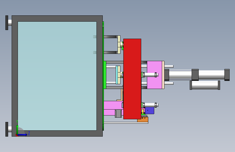Select the light blue glass panel
This screenshot has height=152, width=235.
pyautogui.click(x=57, y=76)
